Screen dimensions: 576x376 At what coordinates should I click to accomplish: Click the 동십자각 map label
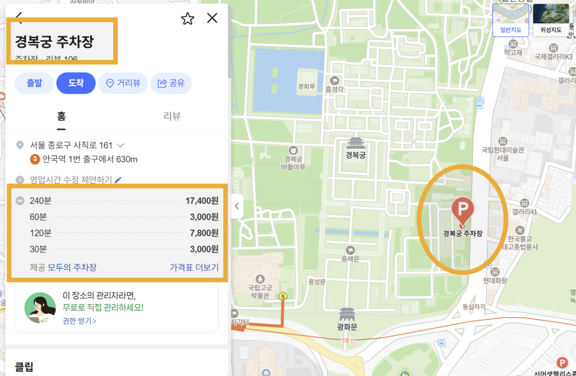[474, 306]
